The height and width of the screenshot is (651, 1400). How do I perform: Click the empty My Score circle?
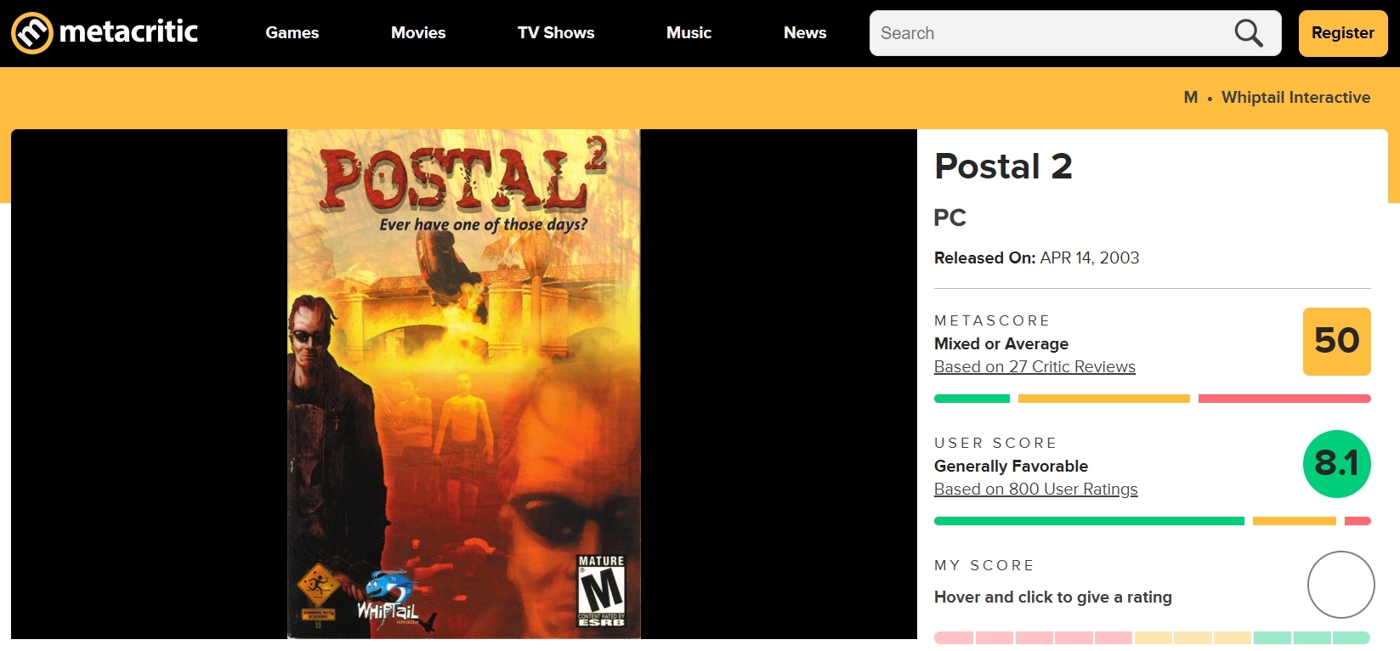pos(1340,585)
